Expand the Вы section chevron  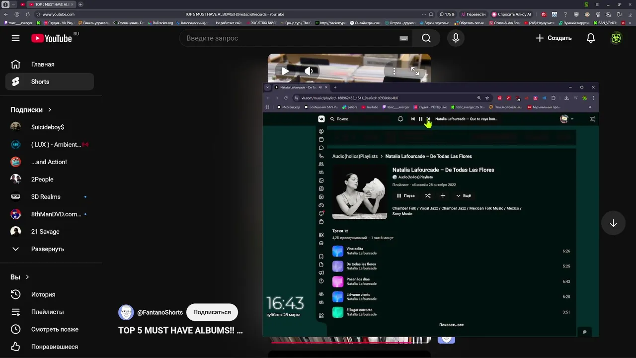point(27,277)
